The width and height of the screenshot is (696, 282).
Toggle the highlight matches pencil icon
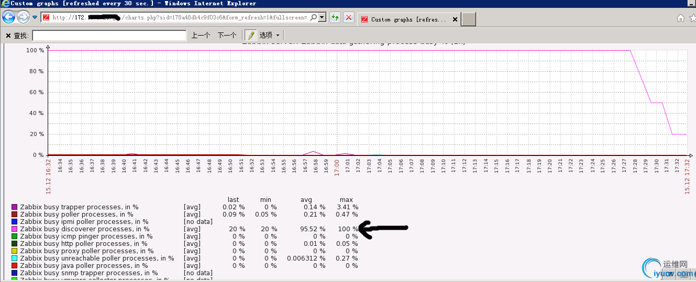click(251, 35)
